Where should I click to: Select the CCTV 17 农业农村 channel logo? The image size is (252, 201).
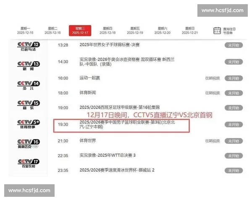point(29,163)
